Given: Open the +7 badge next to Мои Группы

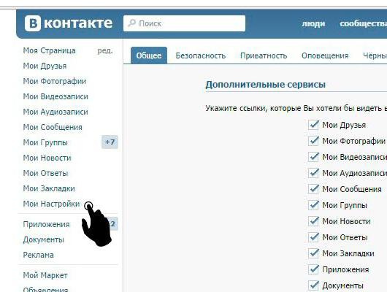Looking at the screenshot, I should pos(110,142).
